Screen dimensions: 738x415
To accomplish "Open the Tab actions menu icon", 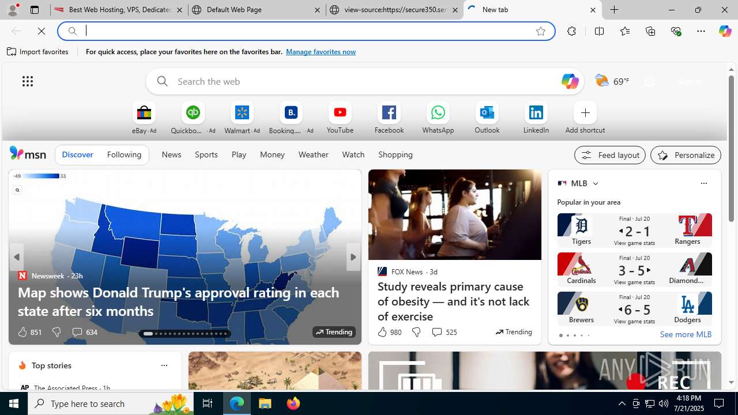I will tap(35, 10).
